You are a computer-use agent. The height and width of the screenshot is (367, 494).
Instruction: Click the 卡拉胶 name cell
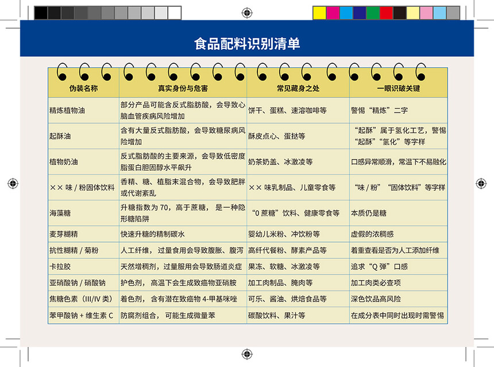pos(83,266)
